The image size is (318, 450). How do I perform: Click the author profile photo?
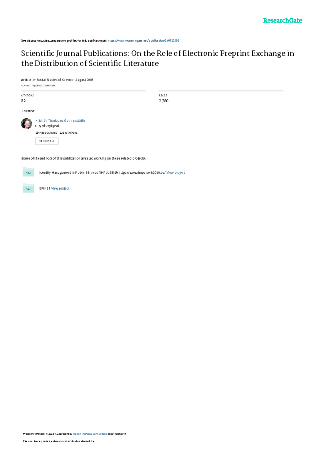tap(26, 124)
